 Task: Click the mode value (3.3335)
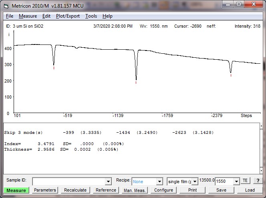[91, 133]
